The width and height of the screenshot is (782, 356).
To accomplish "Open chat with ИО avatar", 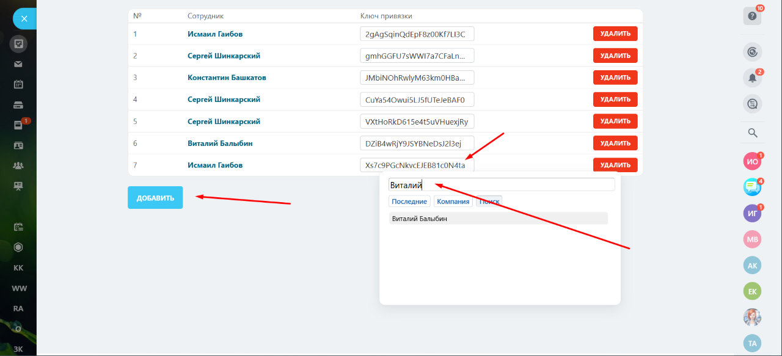I will click(752, 162).
